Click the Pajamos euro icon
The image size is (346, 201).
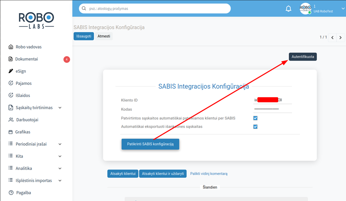point(11,83)
